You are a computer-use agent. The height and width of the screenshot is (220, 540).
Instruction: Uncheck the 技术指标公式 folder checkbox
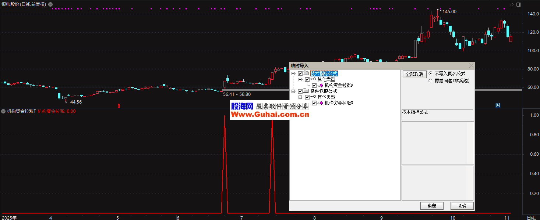coord(300,73)
